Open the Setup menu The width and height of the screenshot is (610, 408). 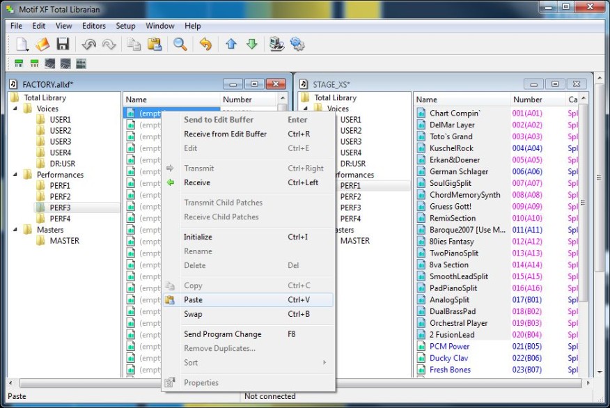(125, 26)
